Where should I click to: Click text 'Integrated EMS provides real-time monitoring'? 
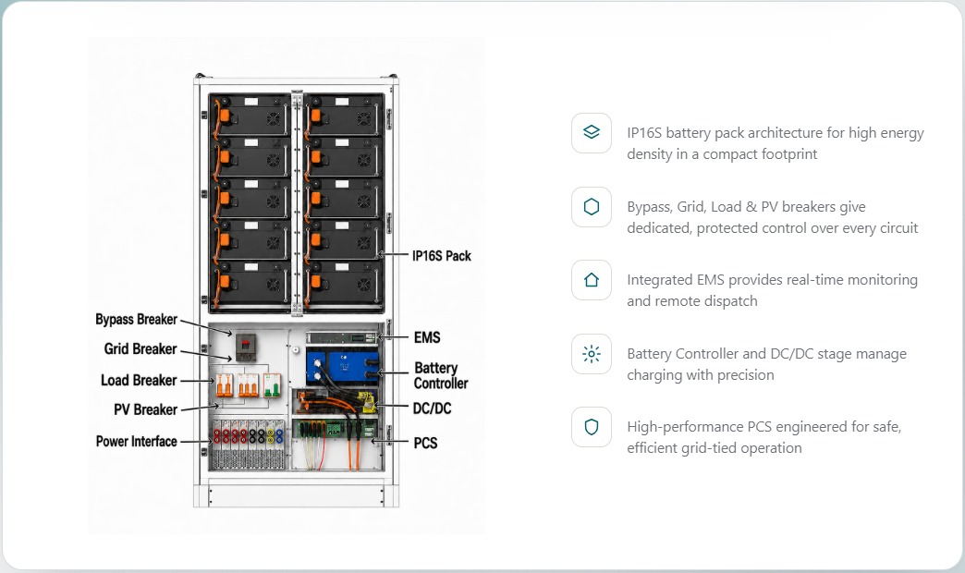click(x=773, y=280)
